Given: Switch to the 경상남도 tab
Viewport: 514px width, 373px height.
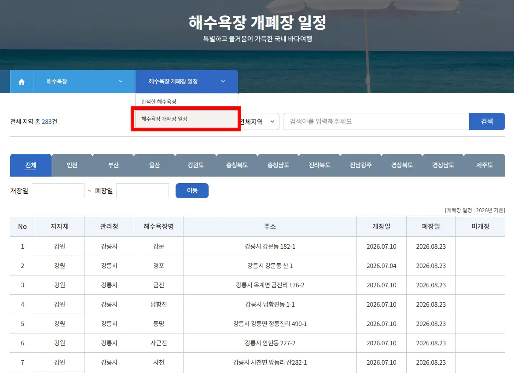Looking at the screenshot, I should [x=443, y=165].
